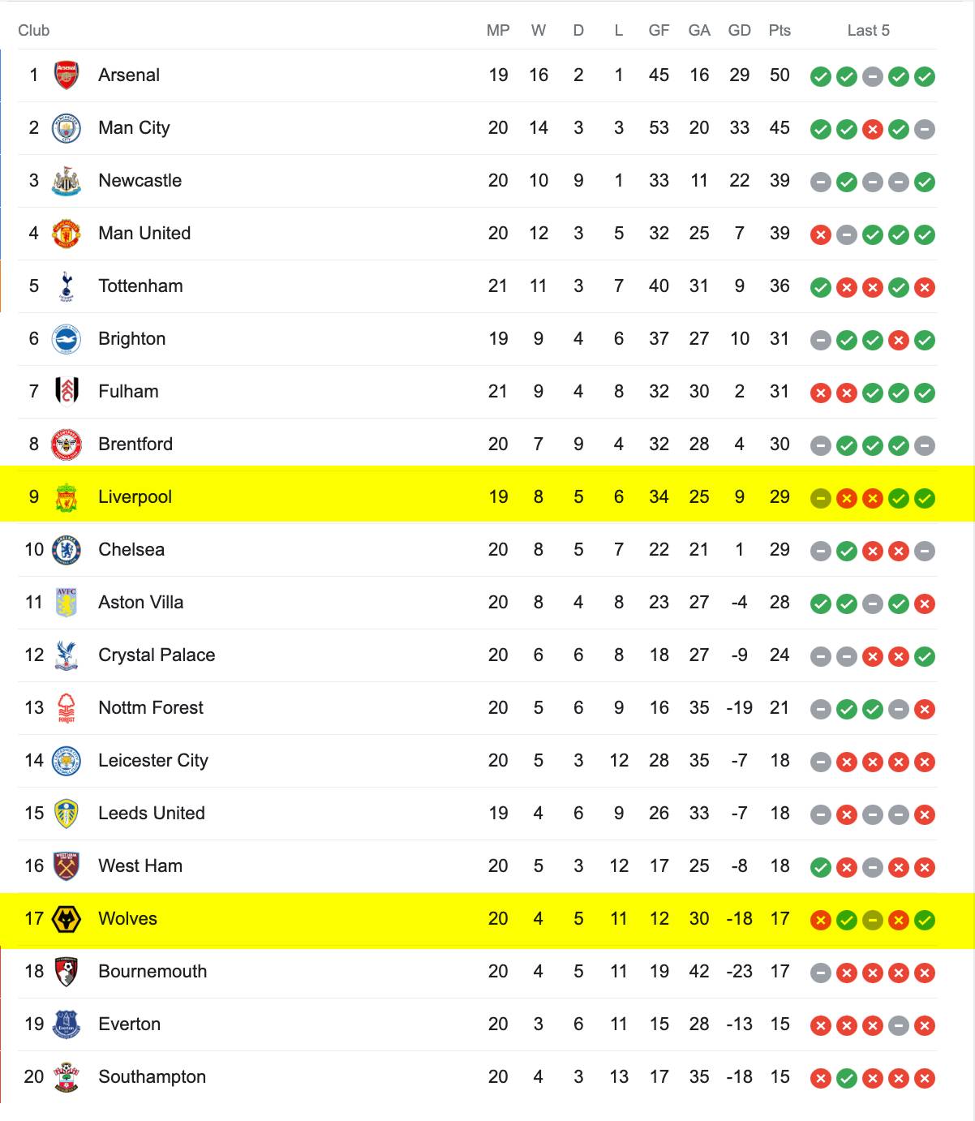Click the GD column header
This screenshot has width=975, height=1121.
[x=739, y=30]
